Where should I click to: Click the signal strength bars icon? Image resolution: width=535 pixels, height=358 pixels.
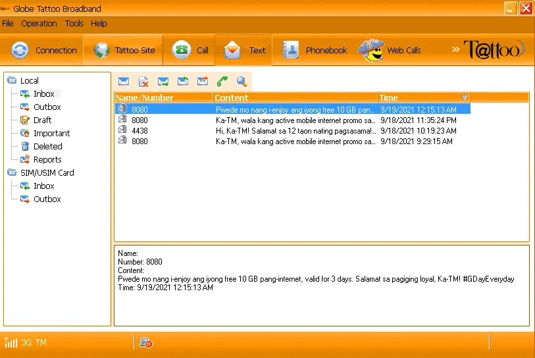pos(11,342)
